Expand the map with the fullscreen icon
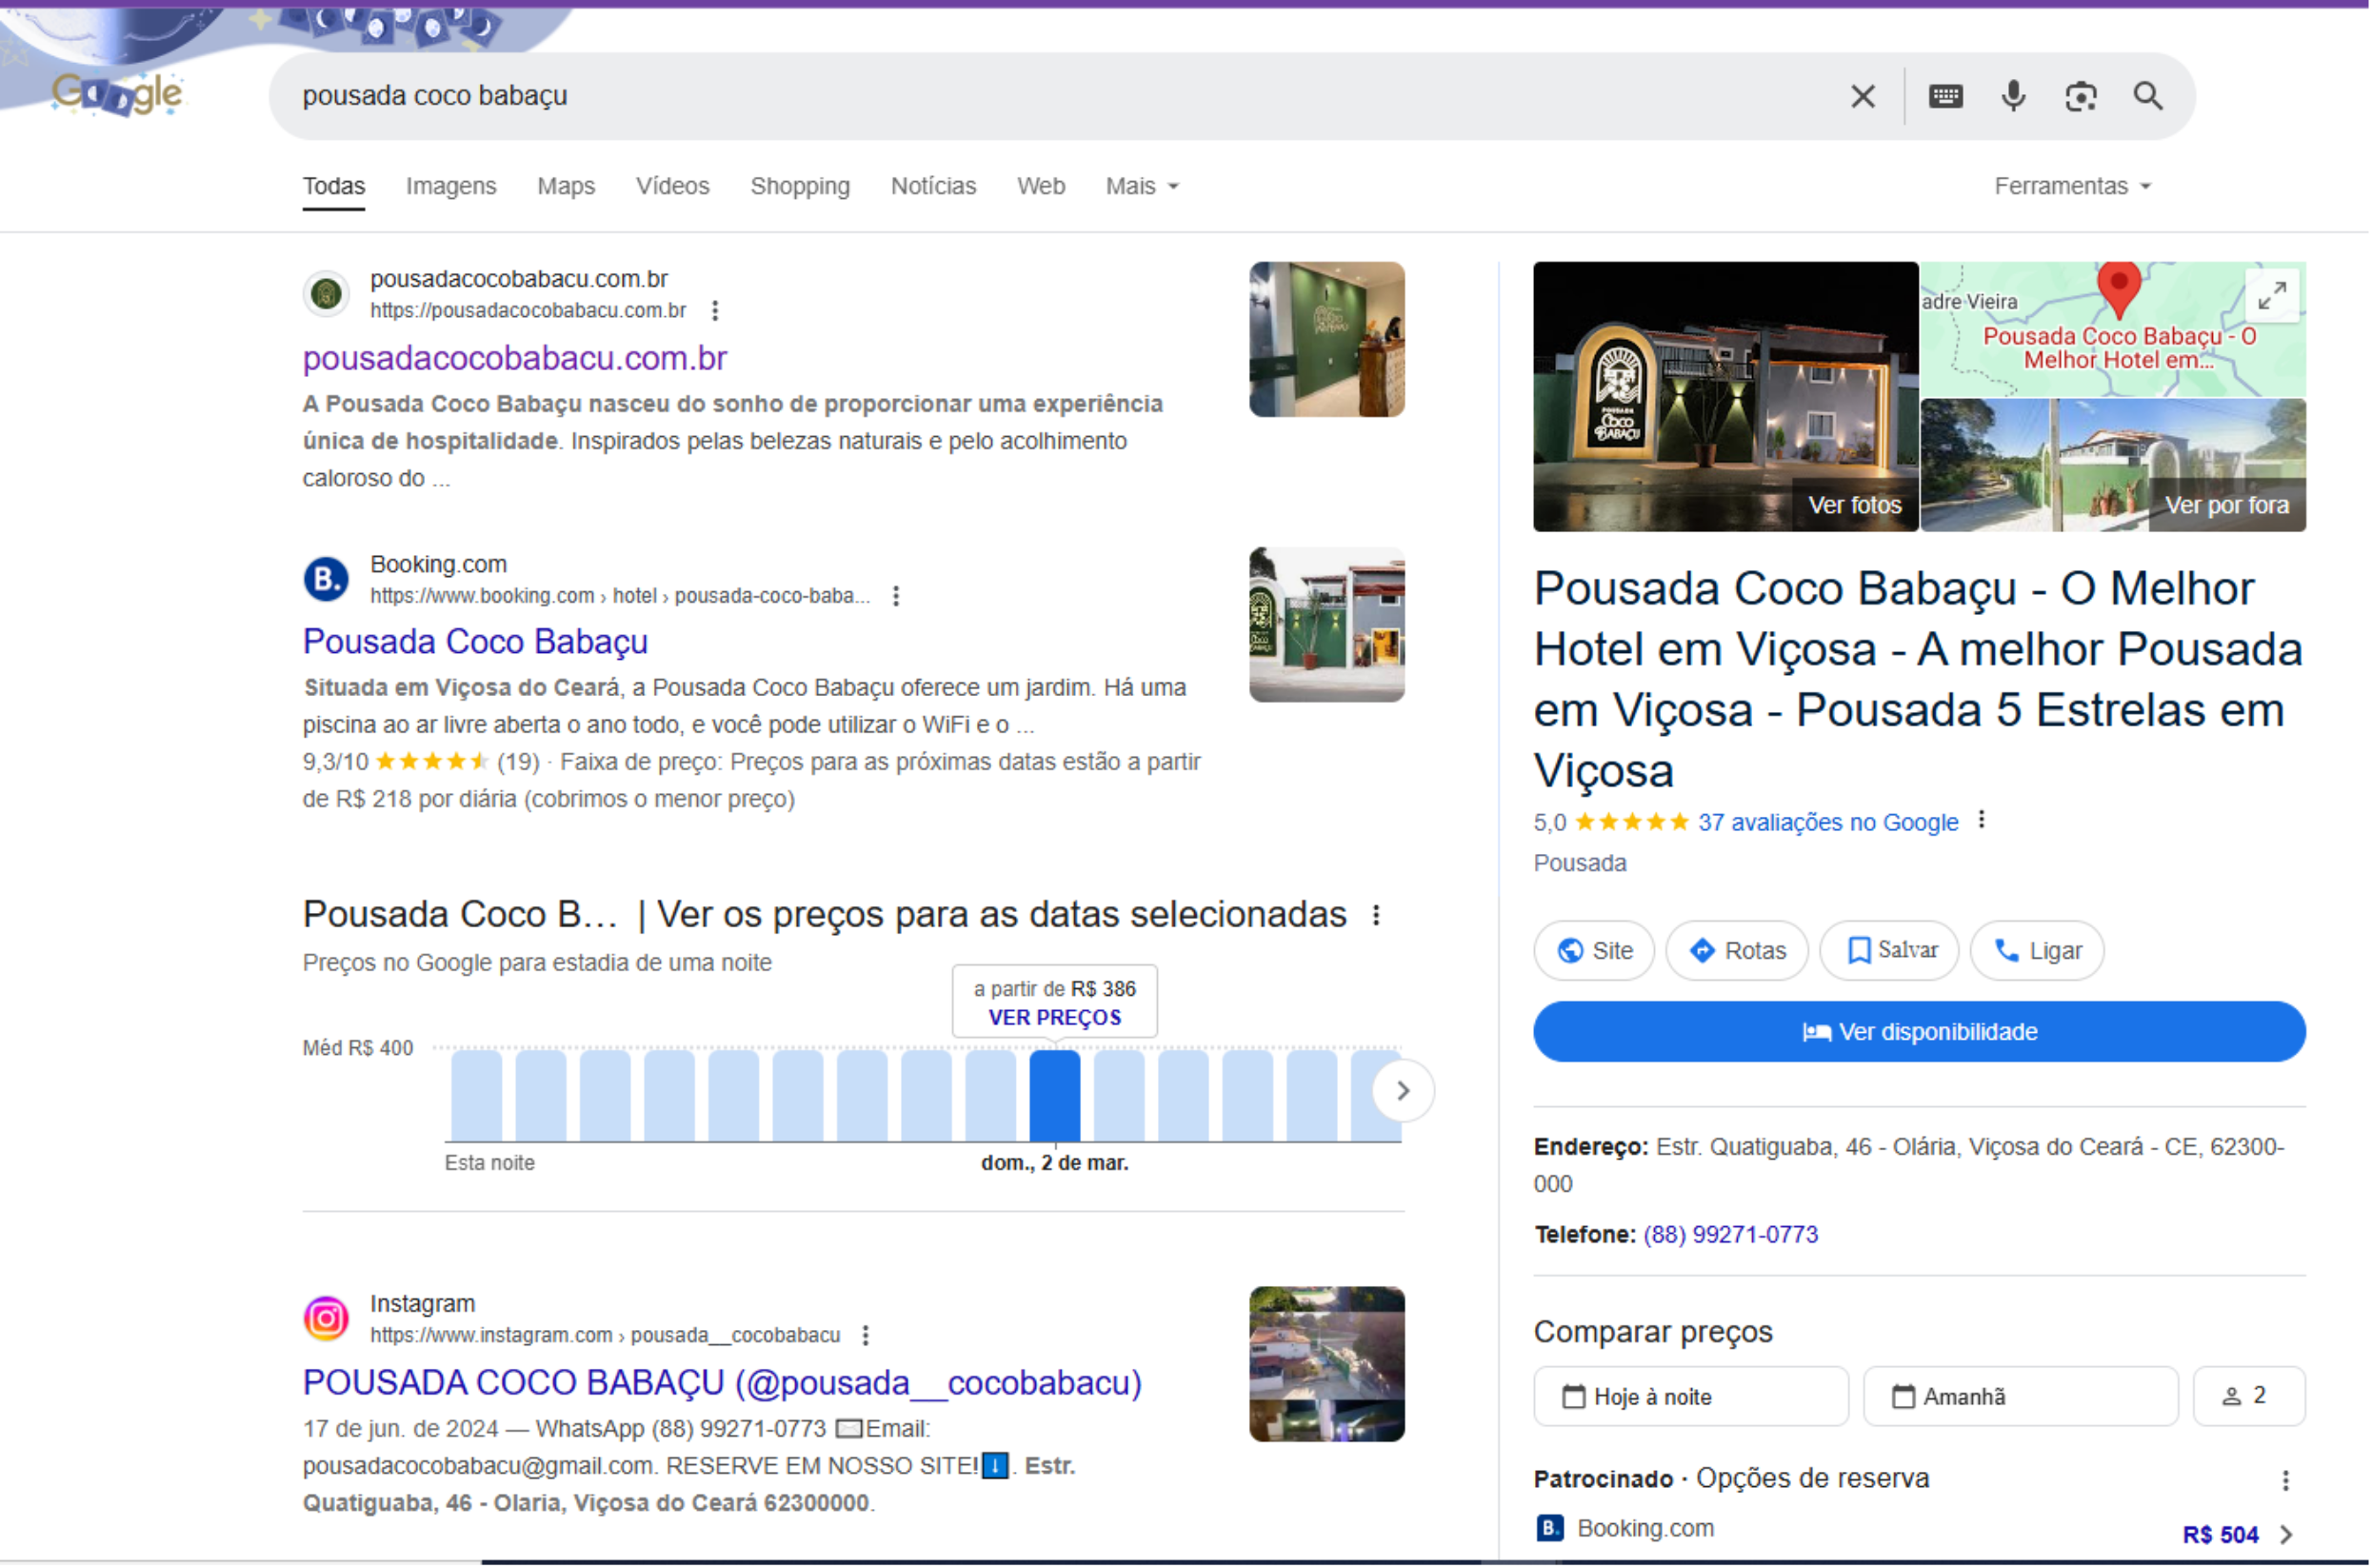The image size is (2372, 1568). (2272, 295)
